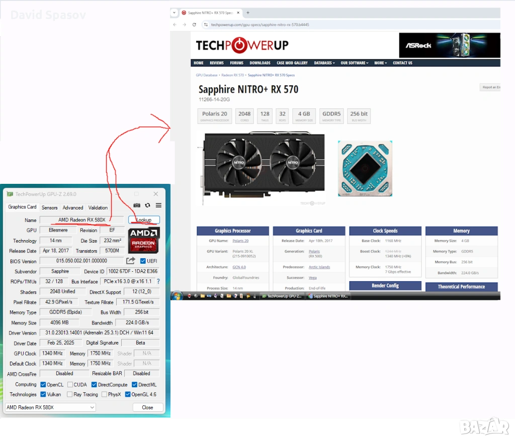Switch to the Sensors tab
The height and width of the screenshot is (441, 515).
tap(49, 207)
